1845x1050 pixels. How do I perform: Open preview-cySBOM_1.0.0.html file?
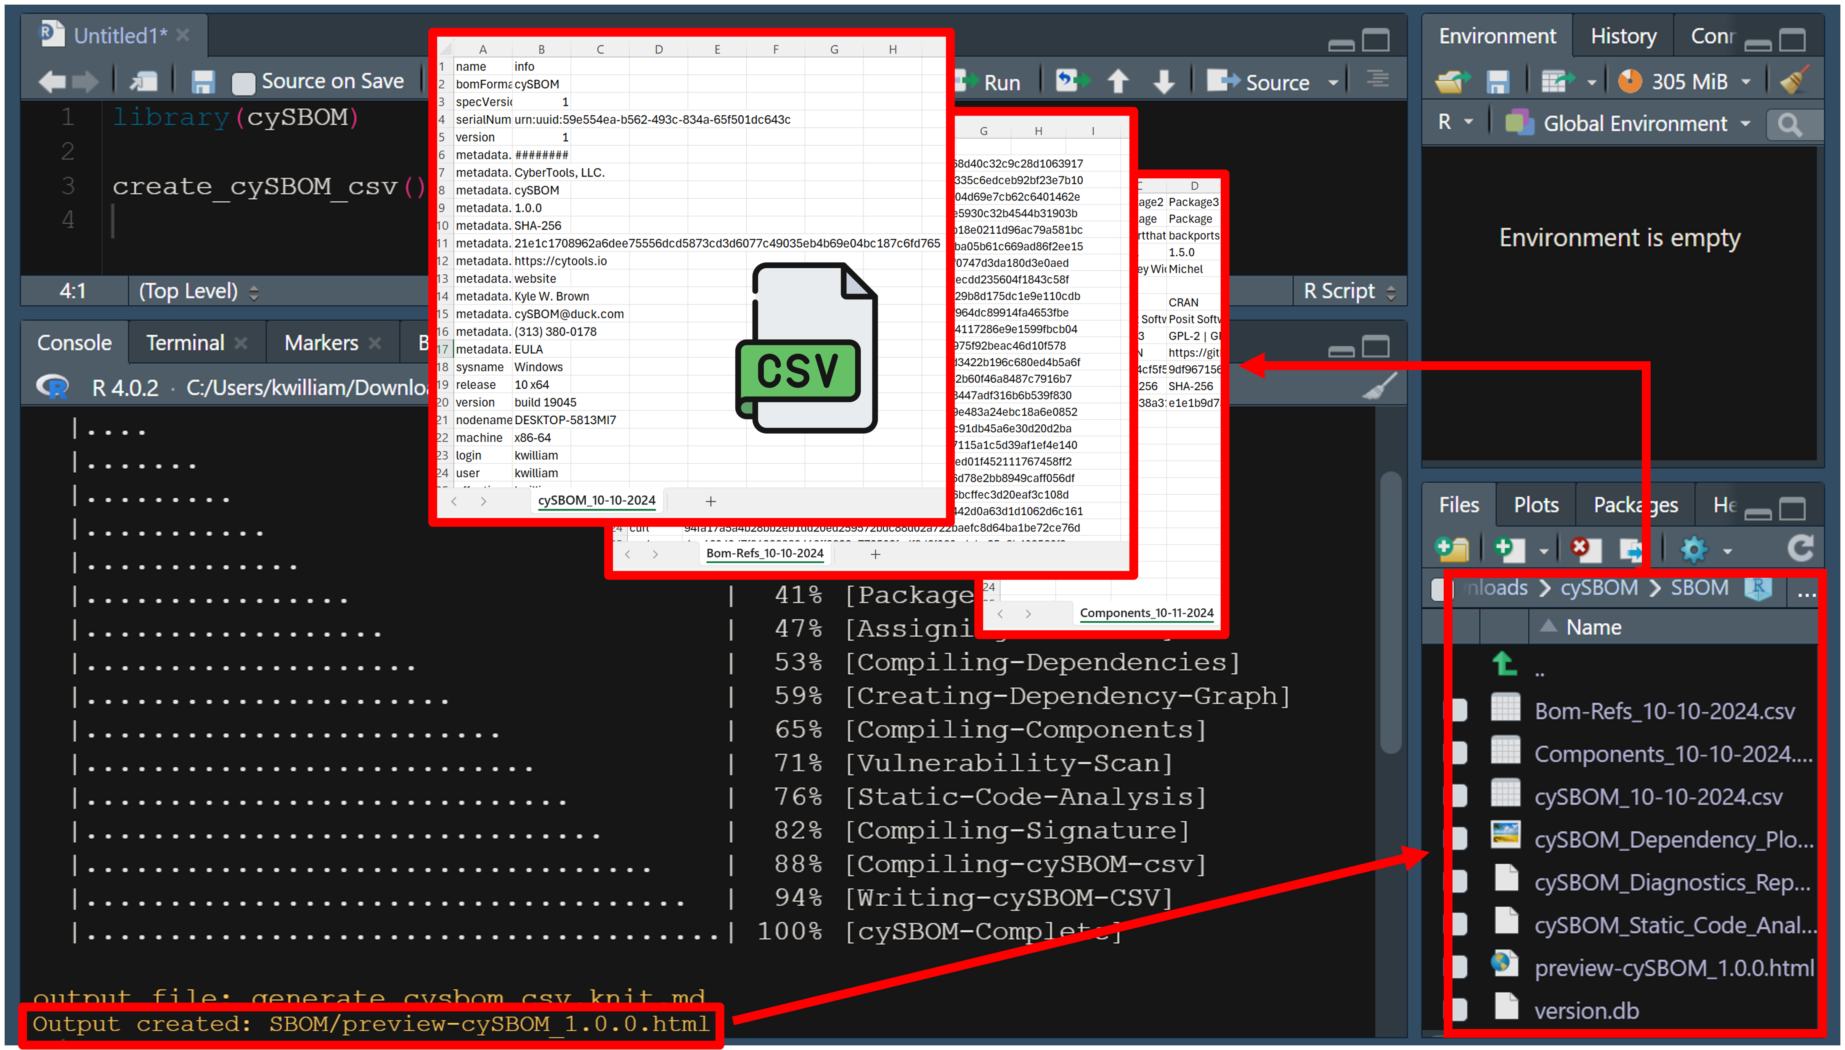(x=1673, y=968)
